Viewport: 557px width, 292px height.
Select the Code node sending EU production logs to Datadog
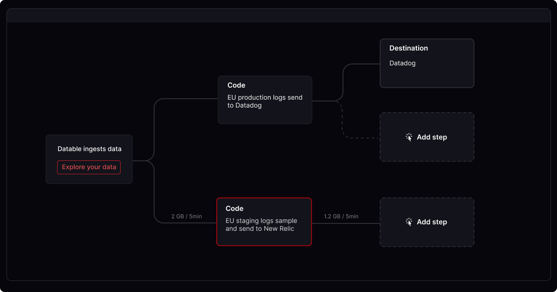tap(265, 100)
